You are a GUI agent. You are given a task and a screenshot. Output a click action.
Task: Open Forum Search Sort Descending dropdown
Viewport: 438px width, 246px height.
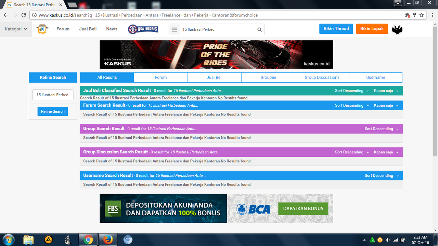click(352, 106)
